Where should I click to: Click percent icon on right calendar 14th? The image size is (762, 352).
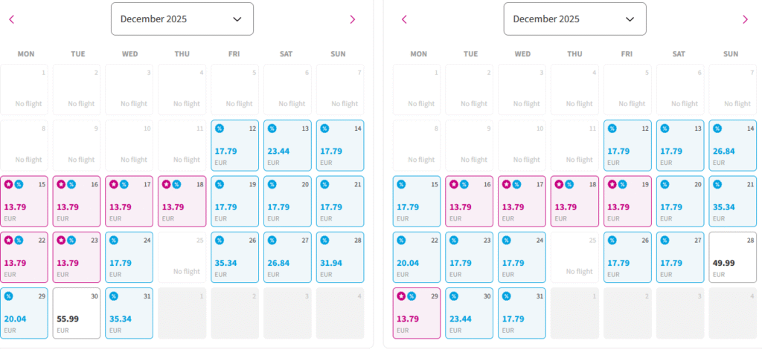(717, 128)
